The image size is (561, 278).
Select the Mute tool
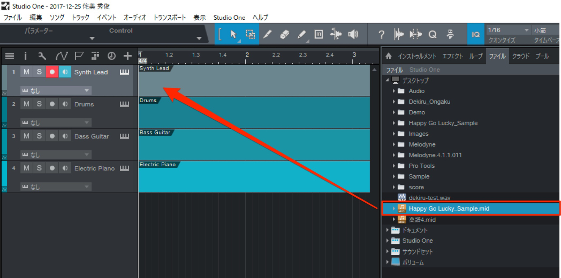319,34
